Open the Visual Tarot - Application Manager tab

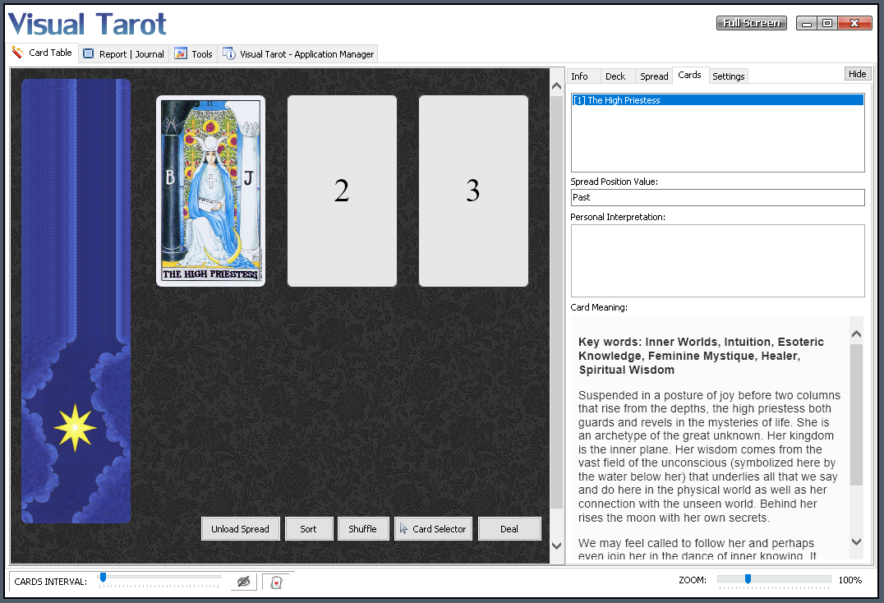click(298, 54)
